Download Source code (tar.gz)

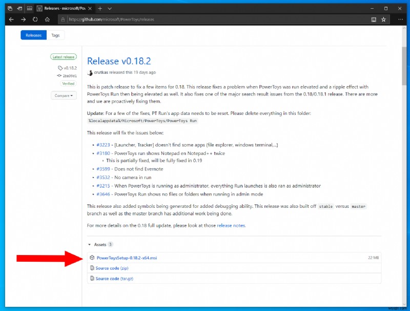click(114, 279)
